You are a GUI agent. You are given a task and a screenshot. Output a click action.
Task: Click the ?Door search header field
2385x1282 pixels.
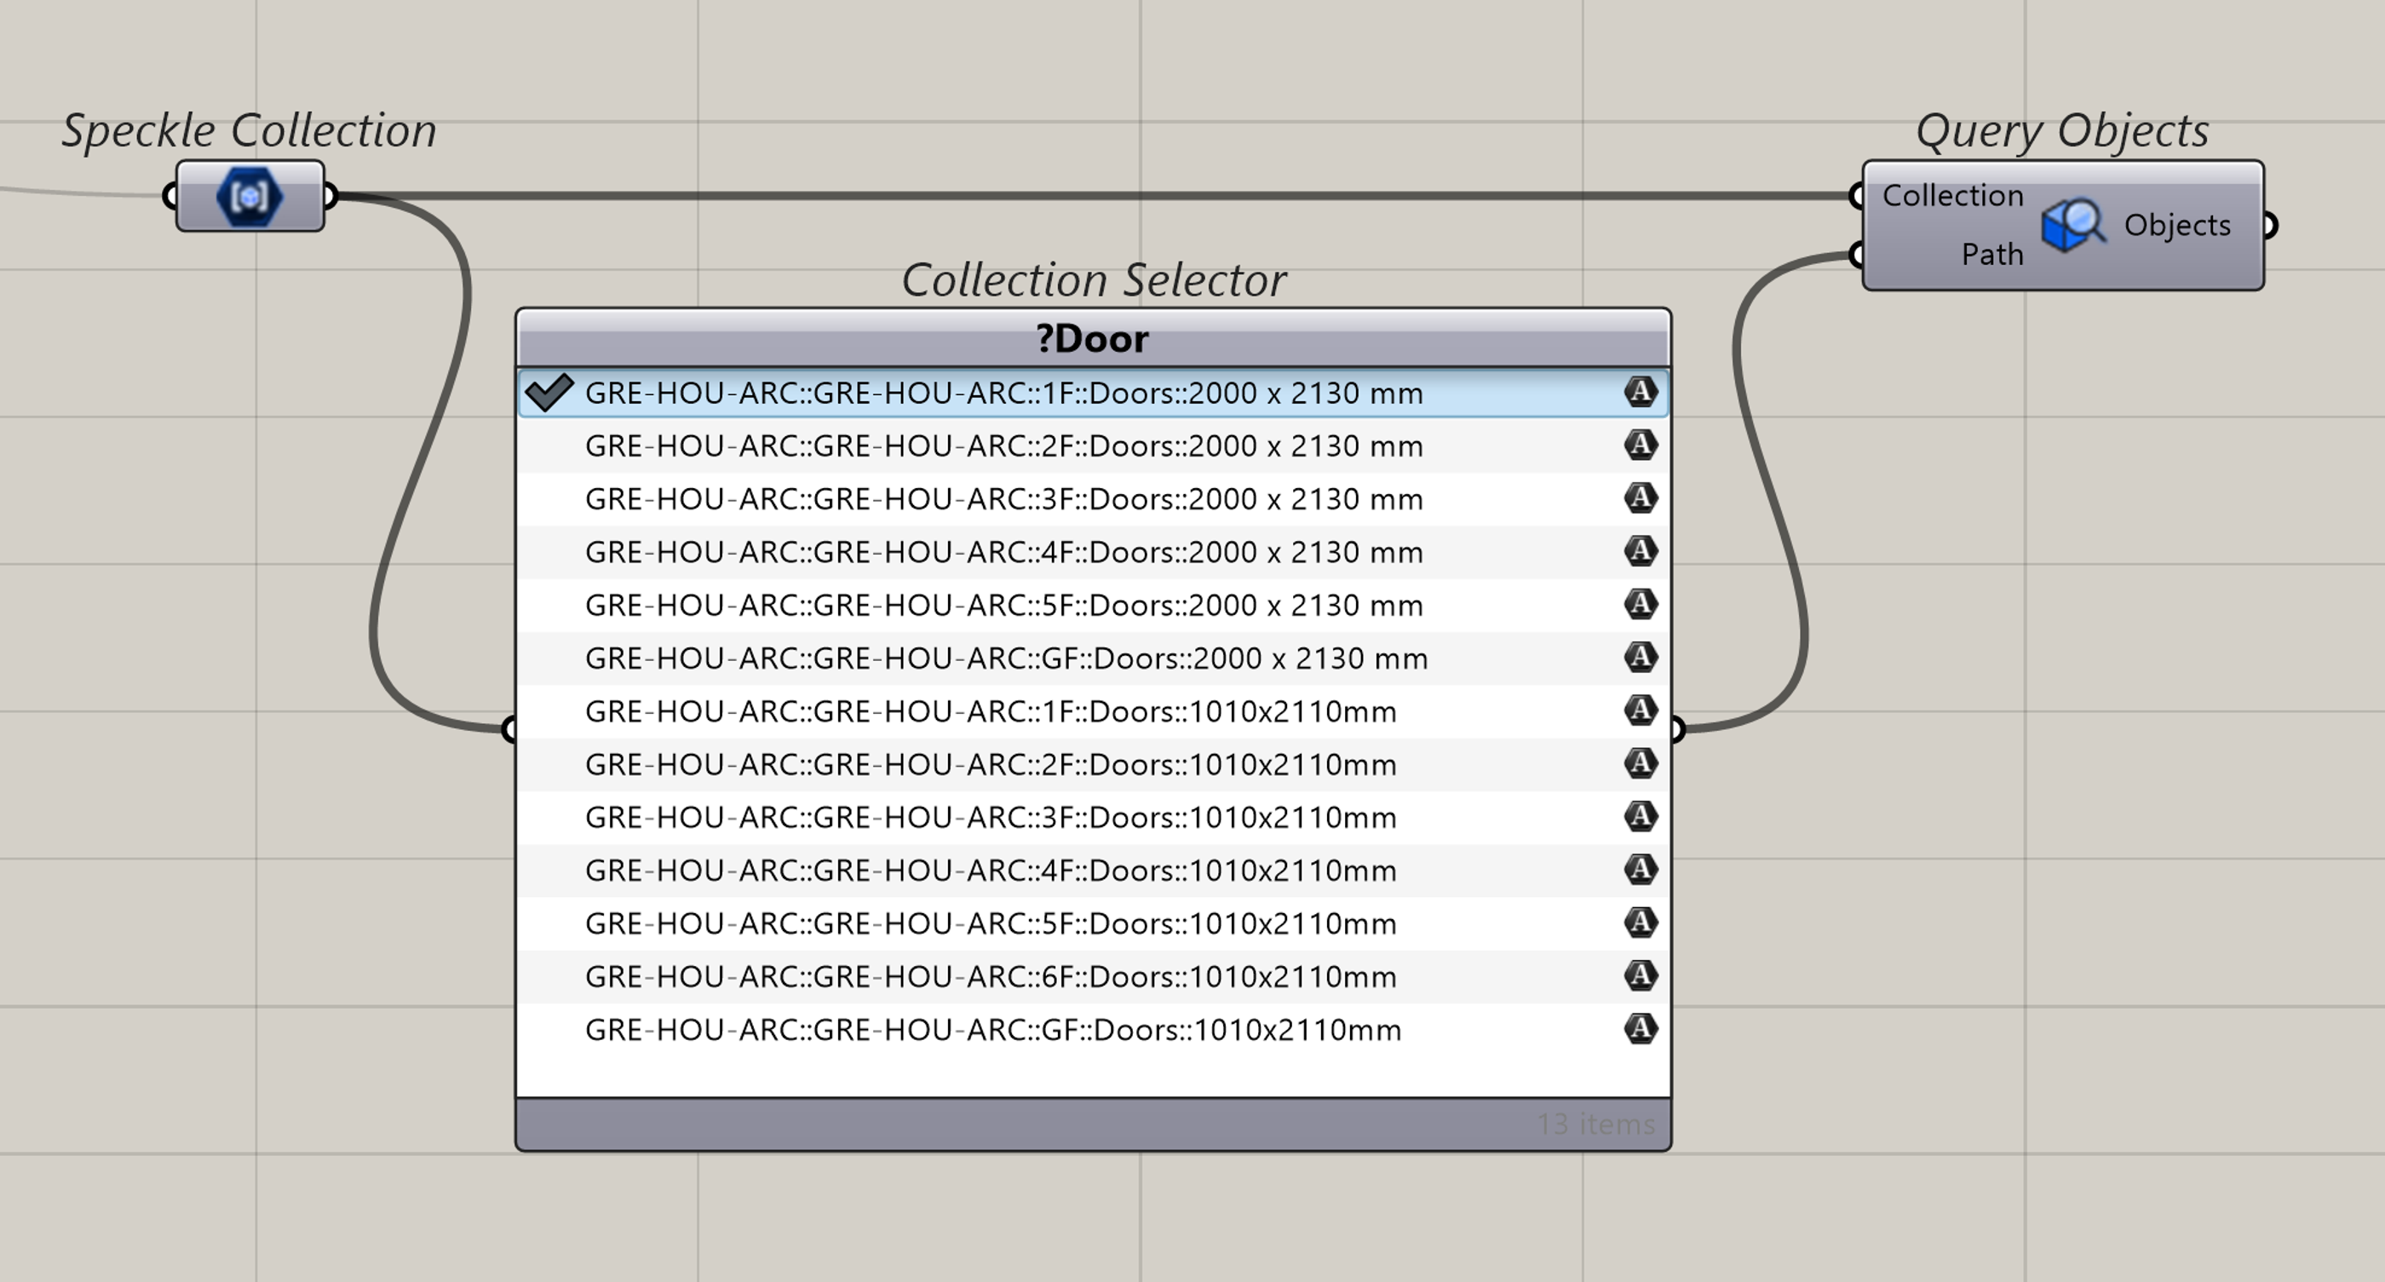click(1094, 339)
